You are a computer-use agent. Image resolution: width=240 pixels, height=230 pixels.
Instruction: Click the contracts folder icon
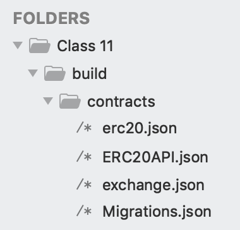[70, 101]
